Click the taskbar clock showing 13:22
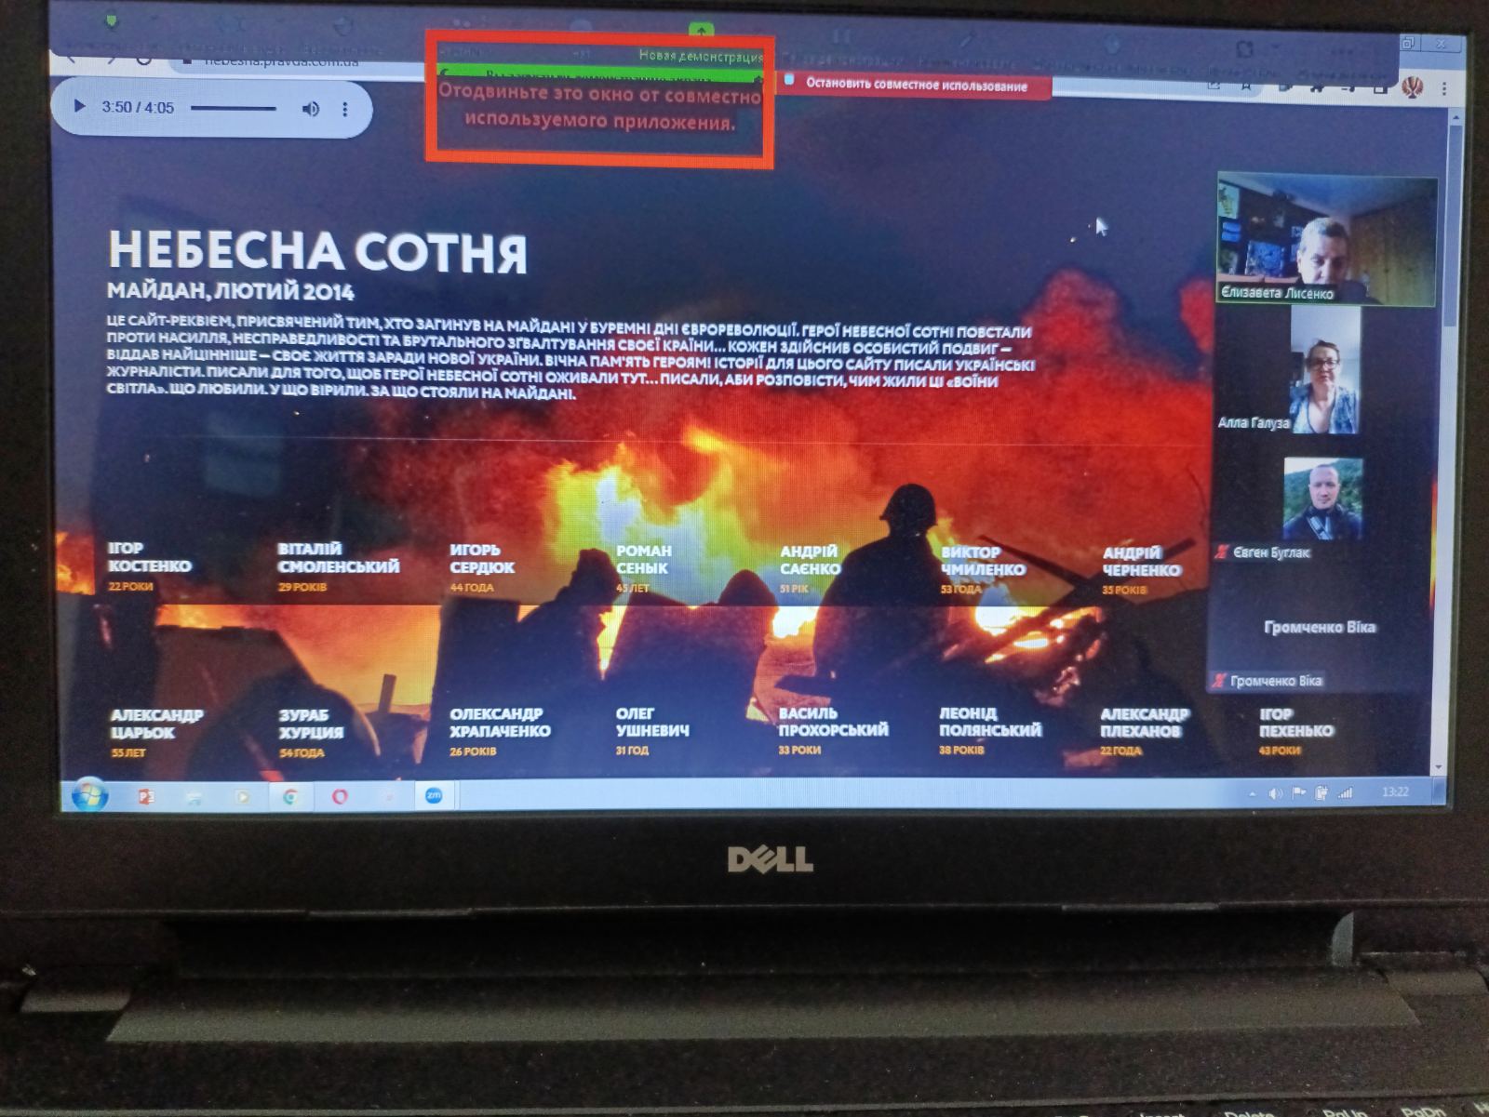The image size is (1489, 1117). point(1394,792)
